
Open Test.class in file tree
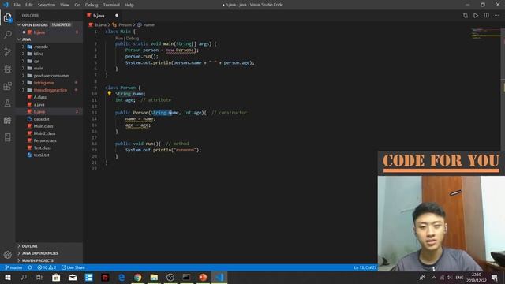tap(49, 148)
